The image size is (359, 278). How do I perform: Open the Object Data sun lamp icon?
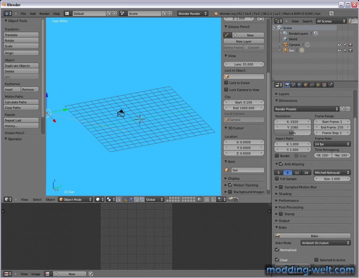318,85
